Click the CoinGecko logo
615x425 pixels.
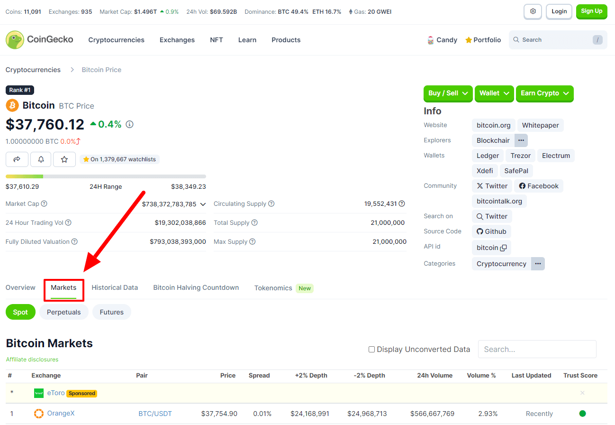click(x=39, y=40)
